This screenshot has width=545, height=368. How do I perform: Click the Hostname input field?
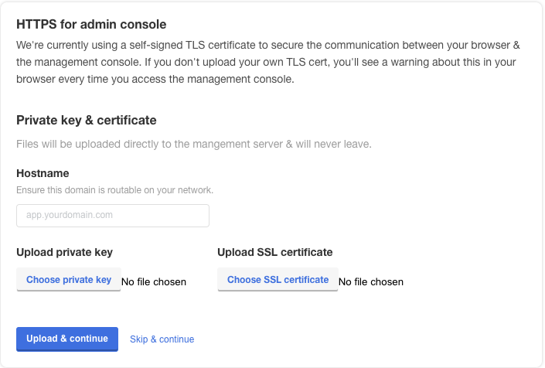pyautogui.click(x=113, y=216)
